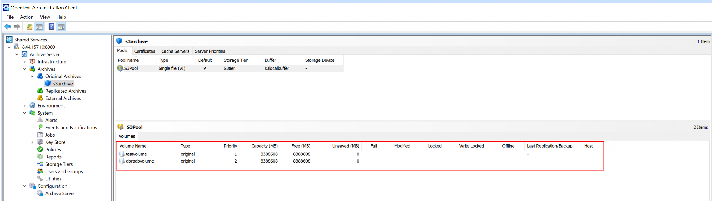Select the Volumes tab

127,136
